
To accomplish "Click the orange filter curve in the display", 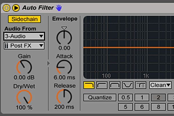I will tap(128, 48).
